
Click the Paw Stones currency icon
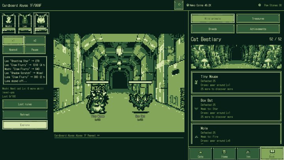pyautogui.click(x=260, y=5)
